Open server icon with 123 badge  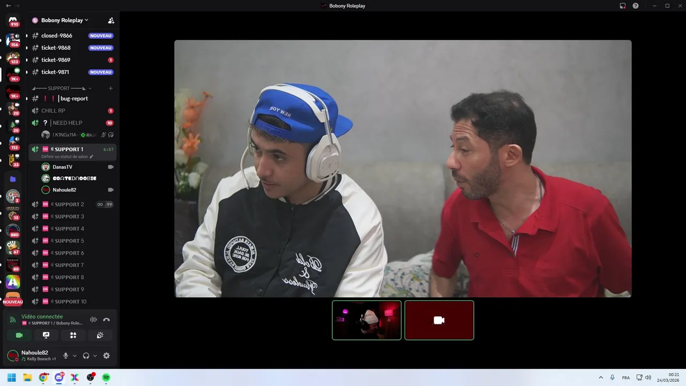(13, 57)
